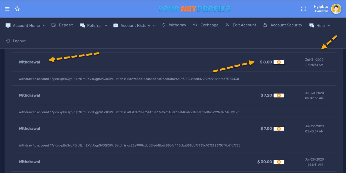Open Edit Account settings
The width and height of the screenshot is (346, 173).
(x=244, y=25)
